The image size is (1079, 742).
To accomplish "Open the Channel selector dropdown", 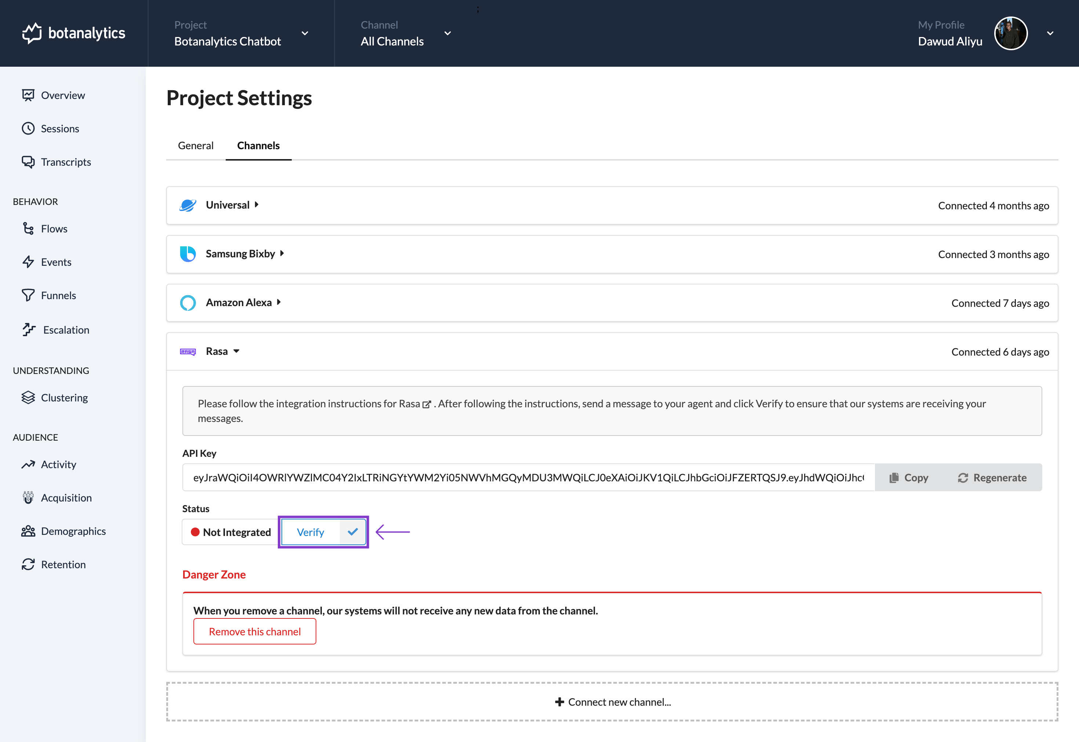I will [x=406, y=33].
